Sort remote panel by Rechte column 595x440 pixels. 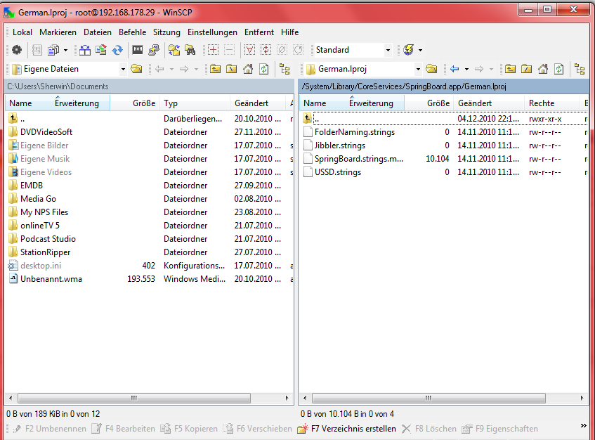tap(552, 103)
